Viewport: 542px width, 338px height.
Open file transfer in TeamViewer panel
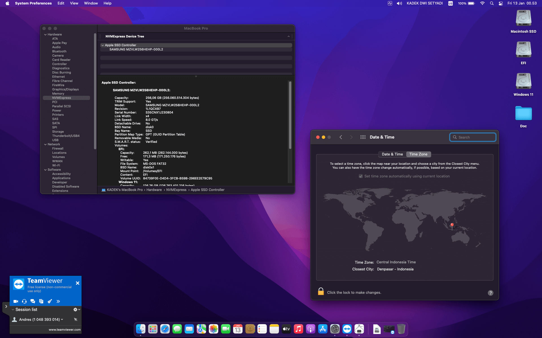(x=41, y=301)
